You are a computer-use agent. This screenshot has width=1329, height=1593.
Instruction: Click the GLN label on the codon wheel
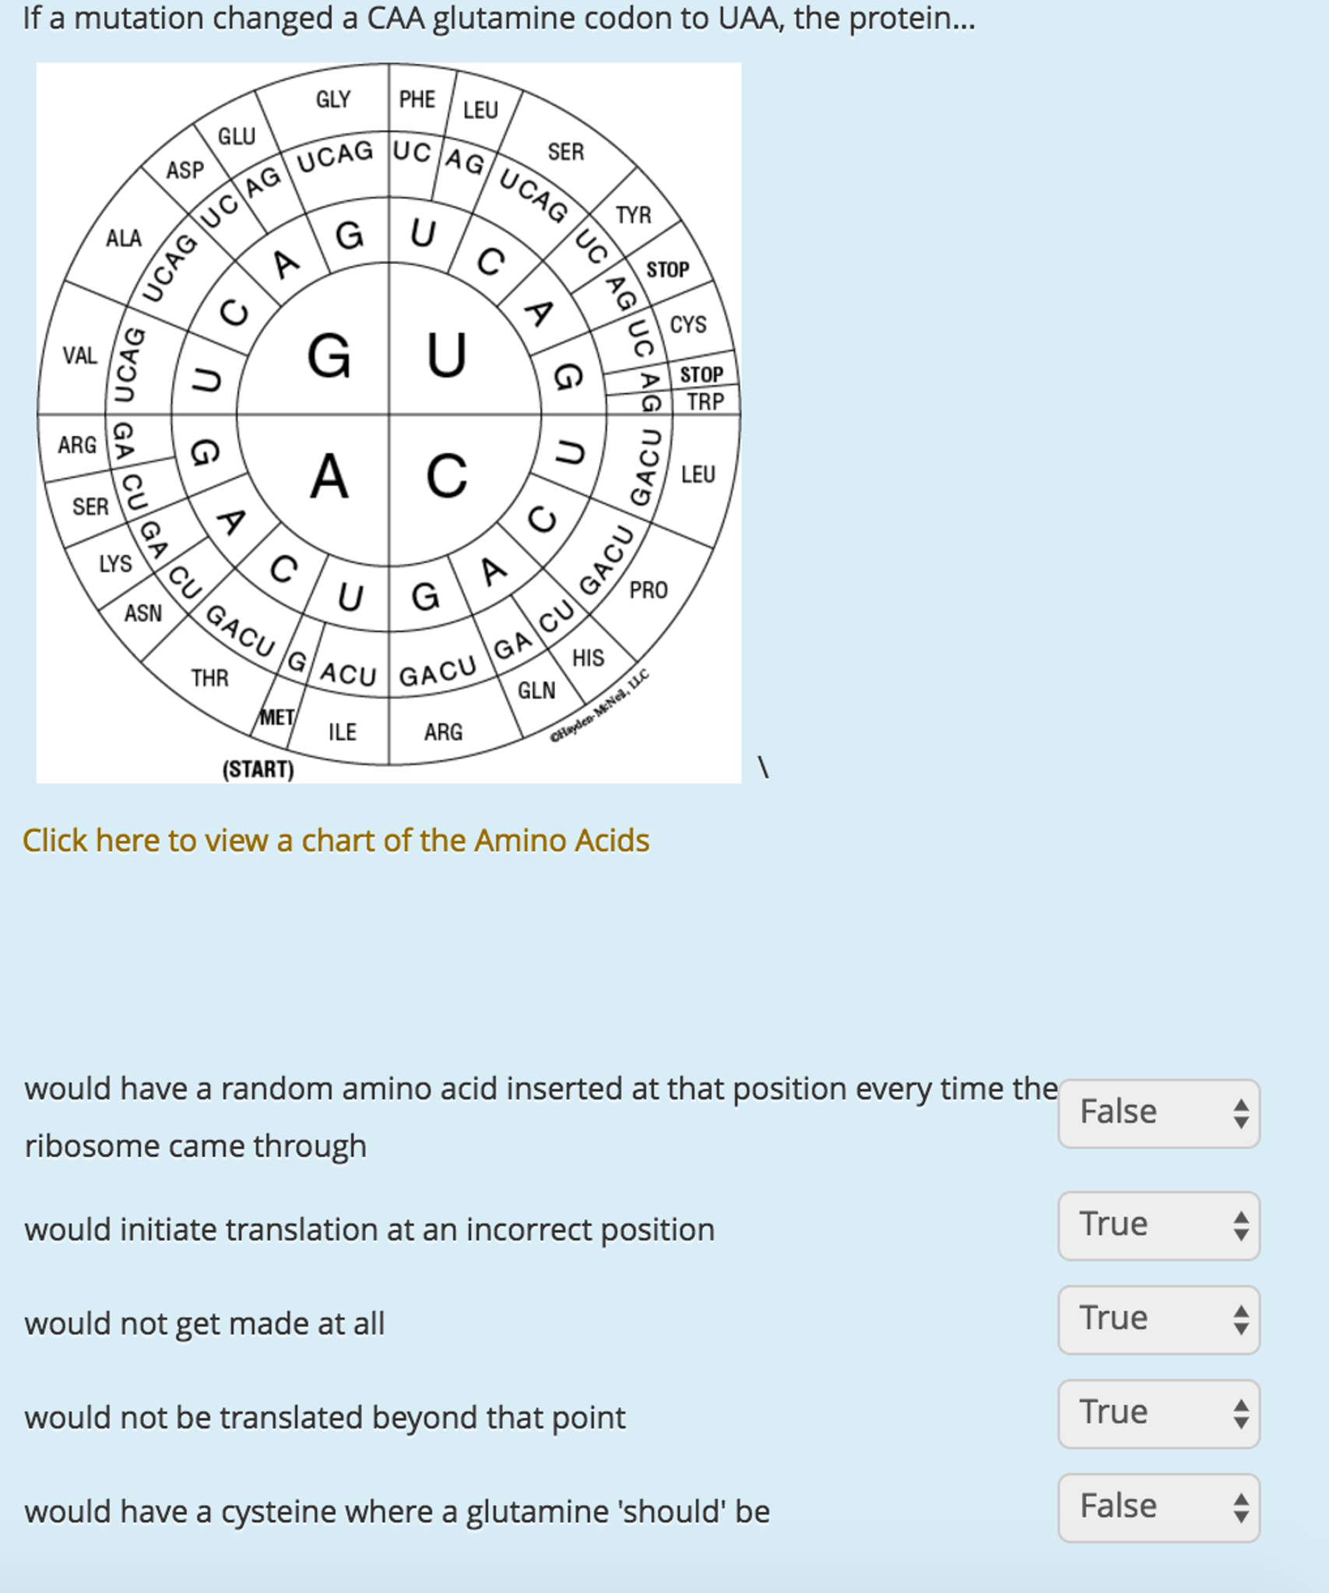click(x=539, y=691)
